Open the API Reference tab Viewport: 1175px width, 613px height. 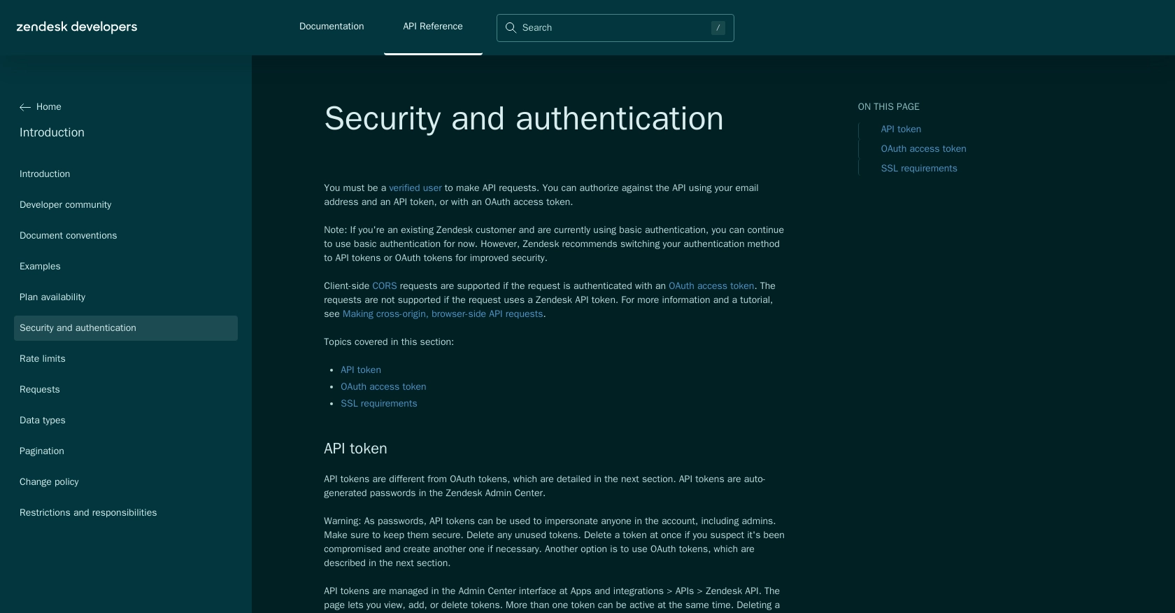[433, 27]
